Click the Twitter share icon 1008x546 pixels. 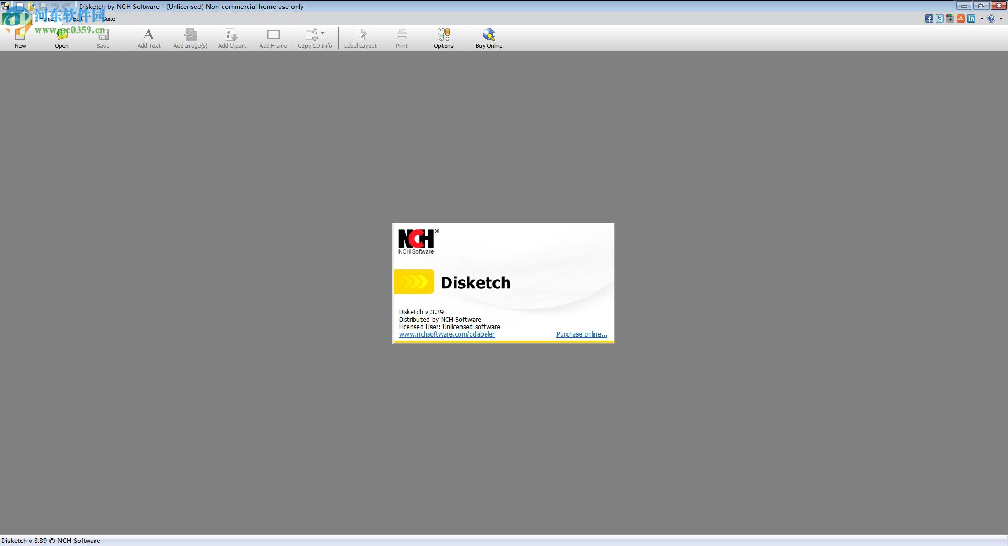coord(940,18)
